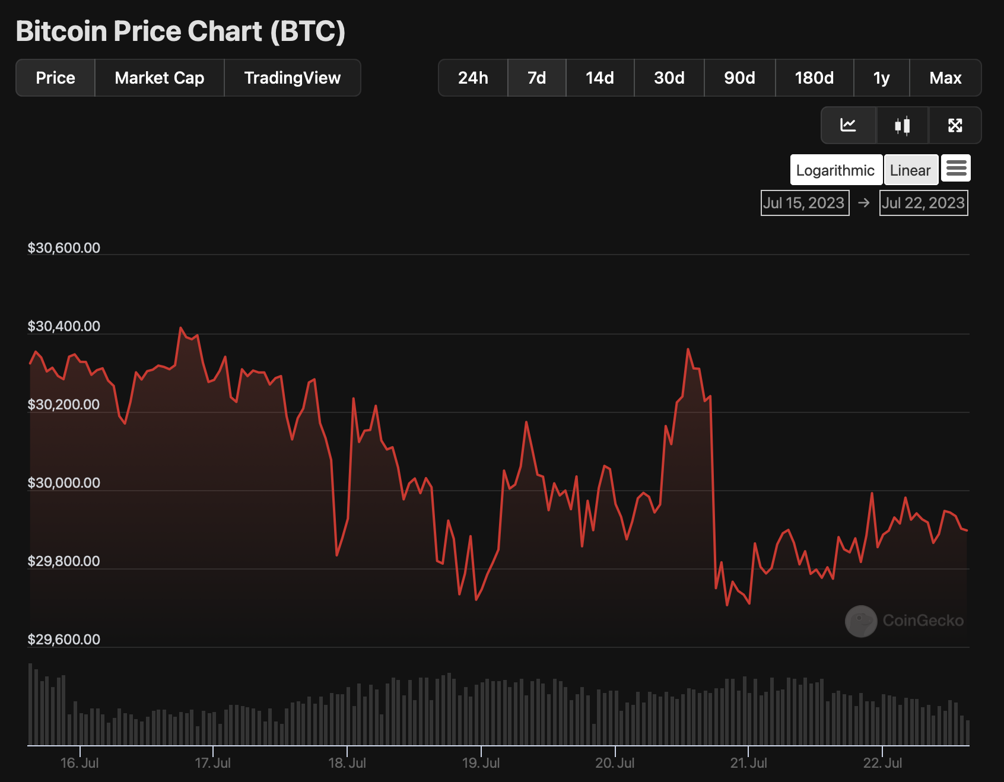Image resolution: width=1004 pixels, height=782 pixels.
Task: Click the 21. Jul date label
Action: tap(749, 763)
